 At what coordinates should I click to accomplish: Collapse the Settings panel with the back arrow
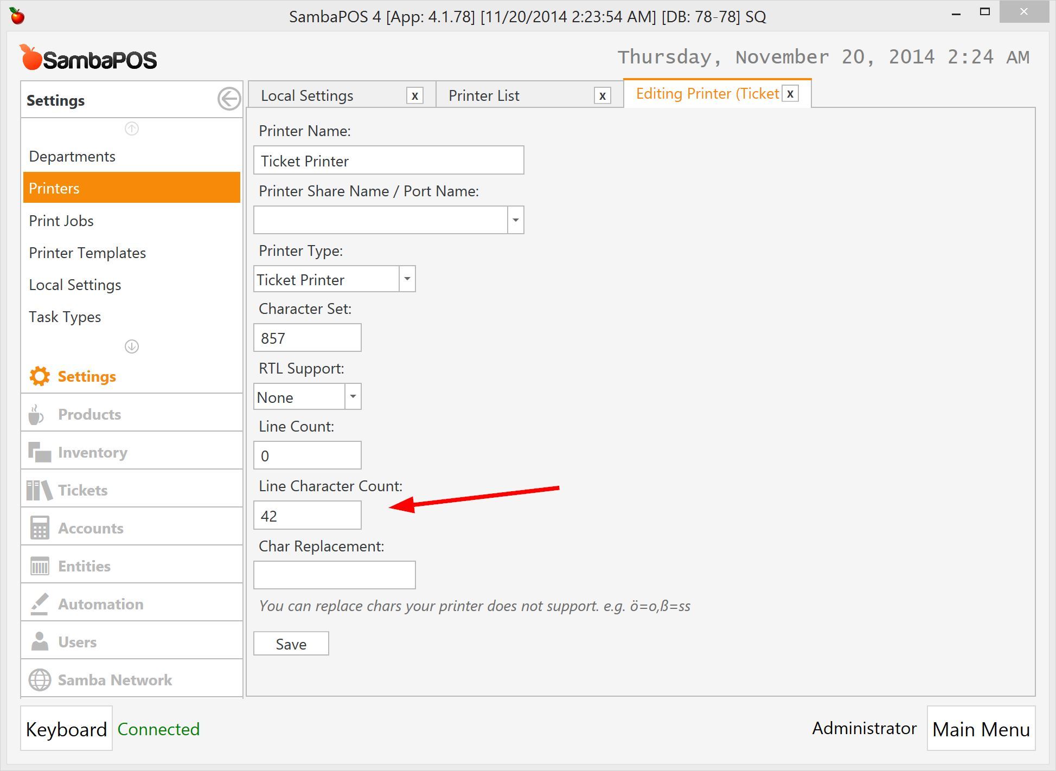[x=229, y=99]
